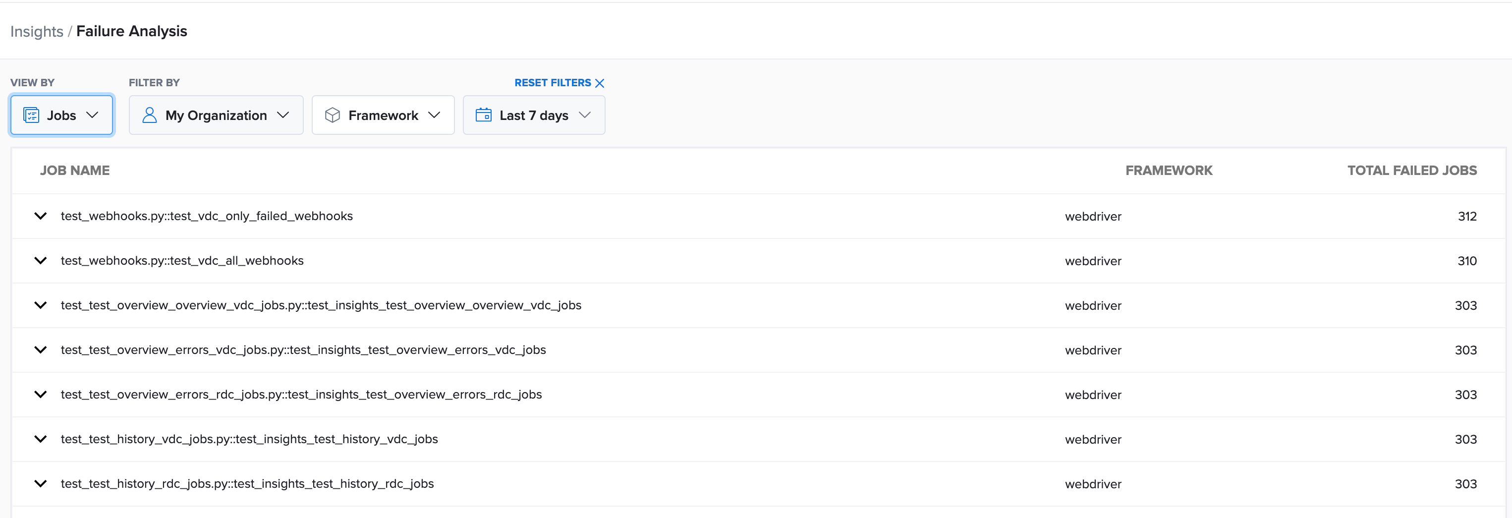Click the Job Name column header
Viewport: 1512px width, 518px height.
coord(74,171)
